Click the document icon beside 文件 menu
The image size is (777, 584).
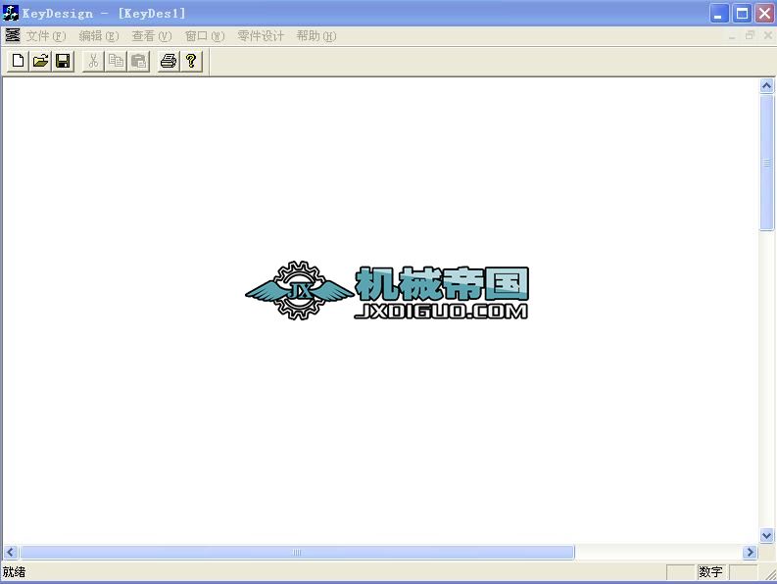pyautogui.click(x=13, y=35)
